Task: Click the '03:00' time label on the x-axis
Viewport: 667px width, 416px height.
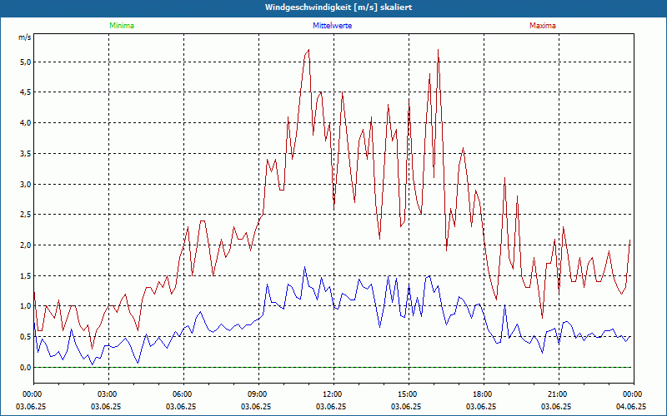Action: pyautogui.click(x=109, y=394)
